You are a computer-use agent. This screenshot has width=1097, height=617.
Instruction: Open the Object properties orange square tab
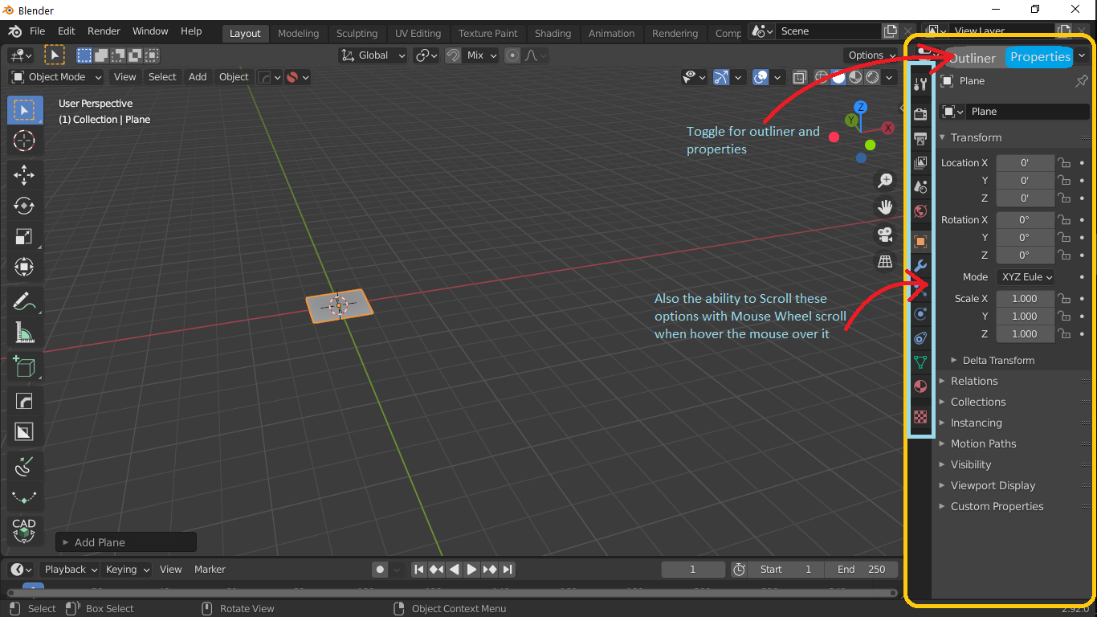point(921,241)
